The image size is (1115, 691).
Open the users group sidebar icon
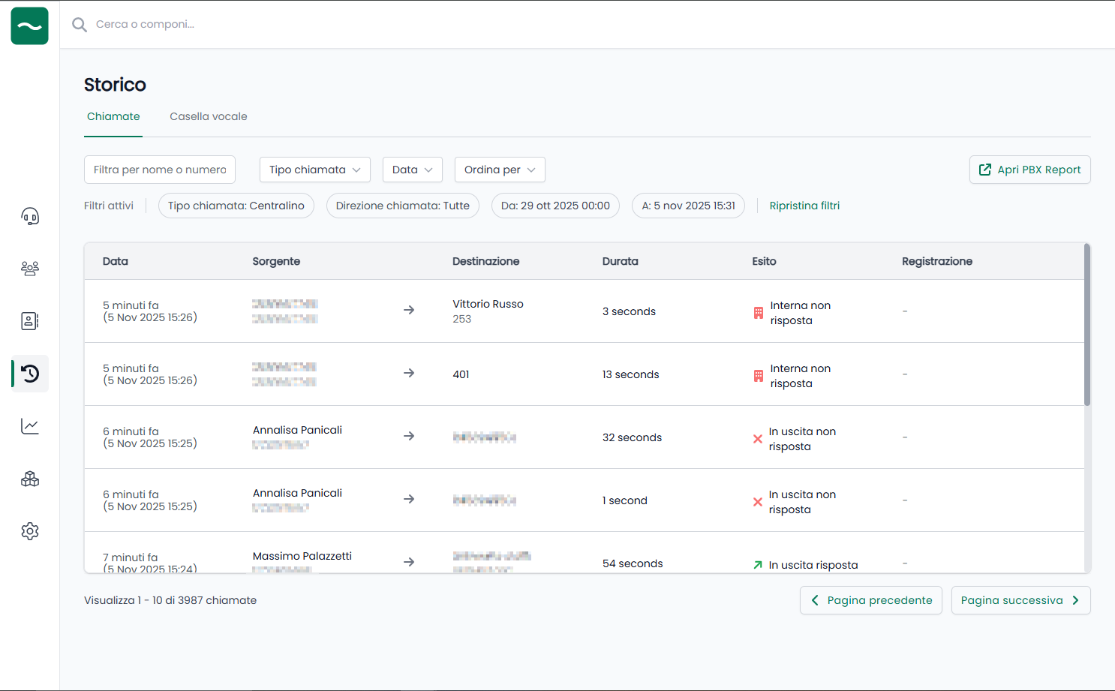click(30, 269)
